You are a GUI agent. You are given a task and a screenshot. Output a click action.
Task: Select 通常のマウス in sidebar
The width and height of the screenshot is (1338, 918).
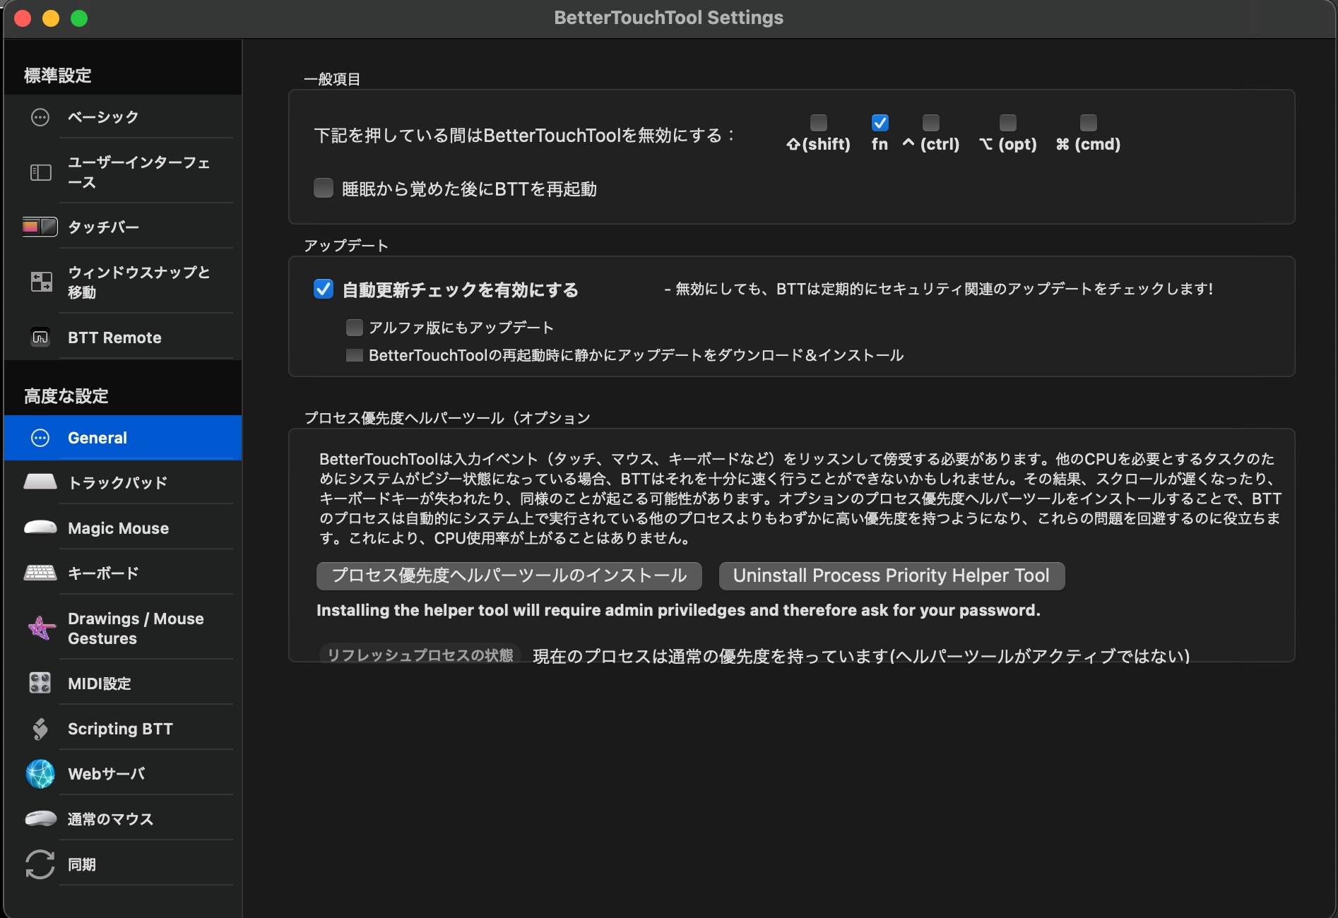coord(123,818)
